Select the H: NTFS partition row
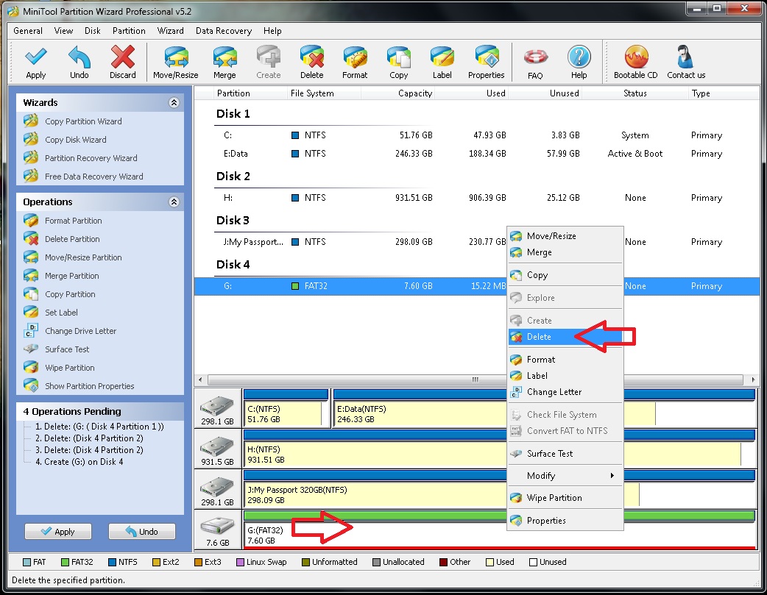 click(x=477, y=198)
